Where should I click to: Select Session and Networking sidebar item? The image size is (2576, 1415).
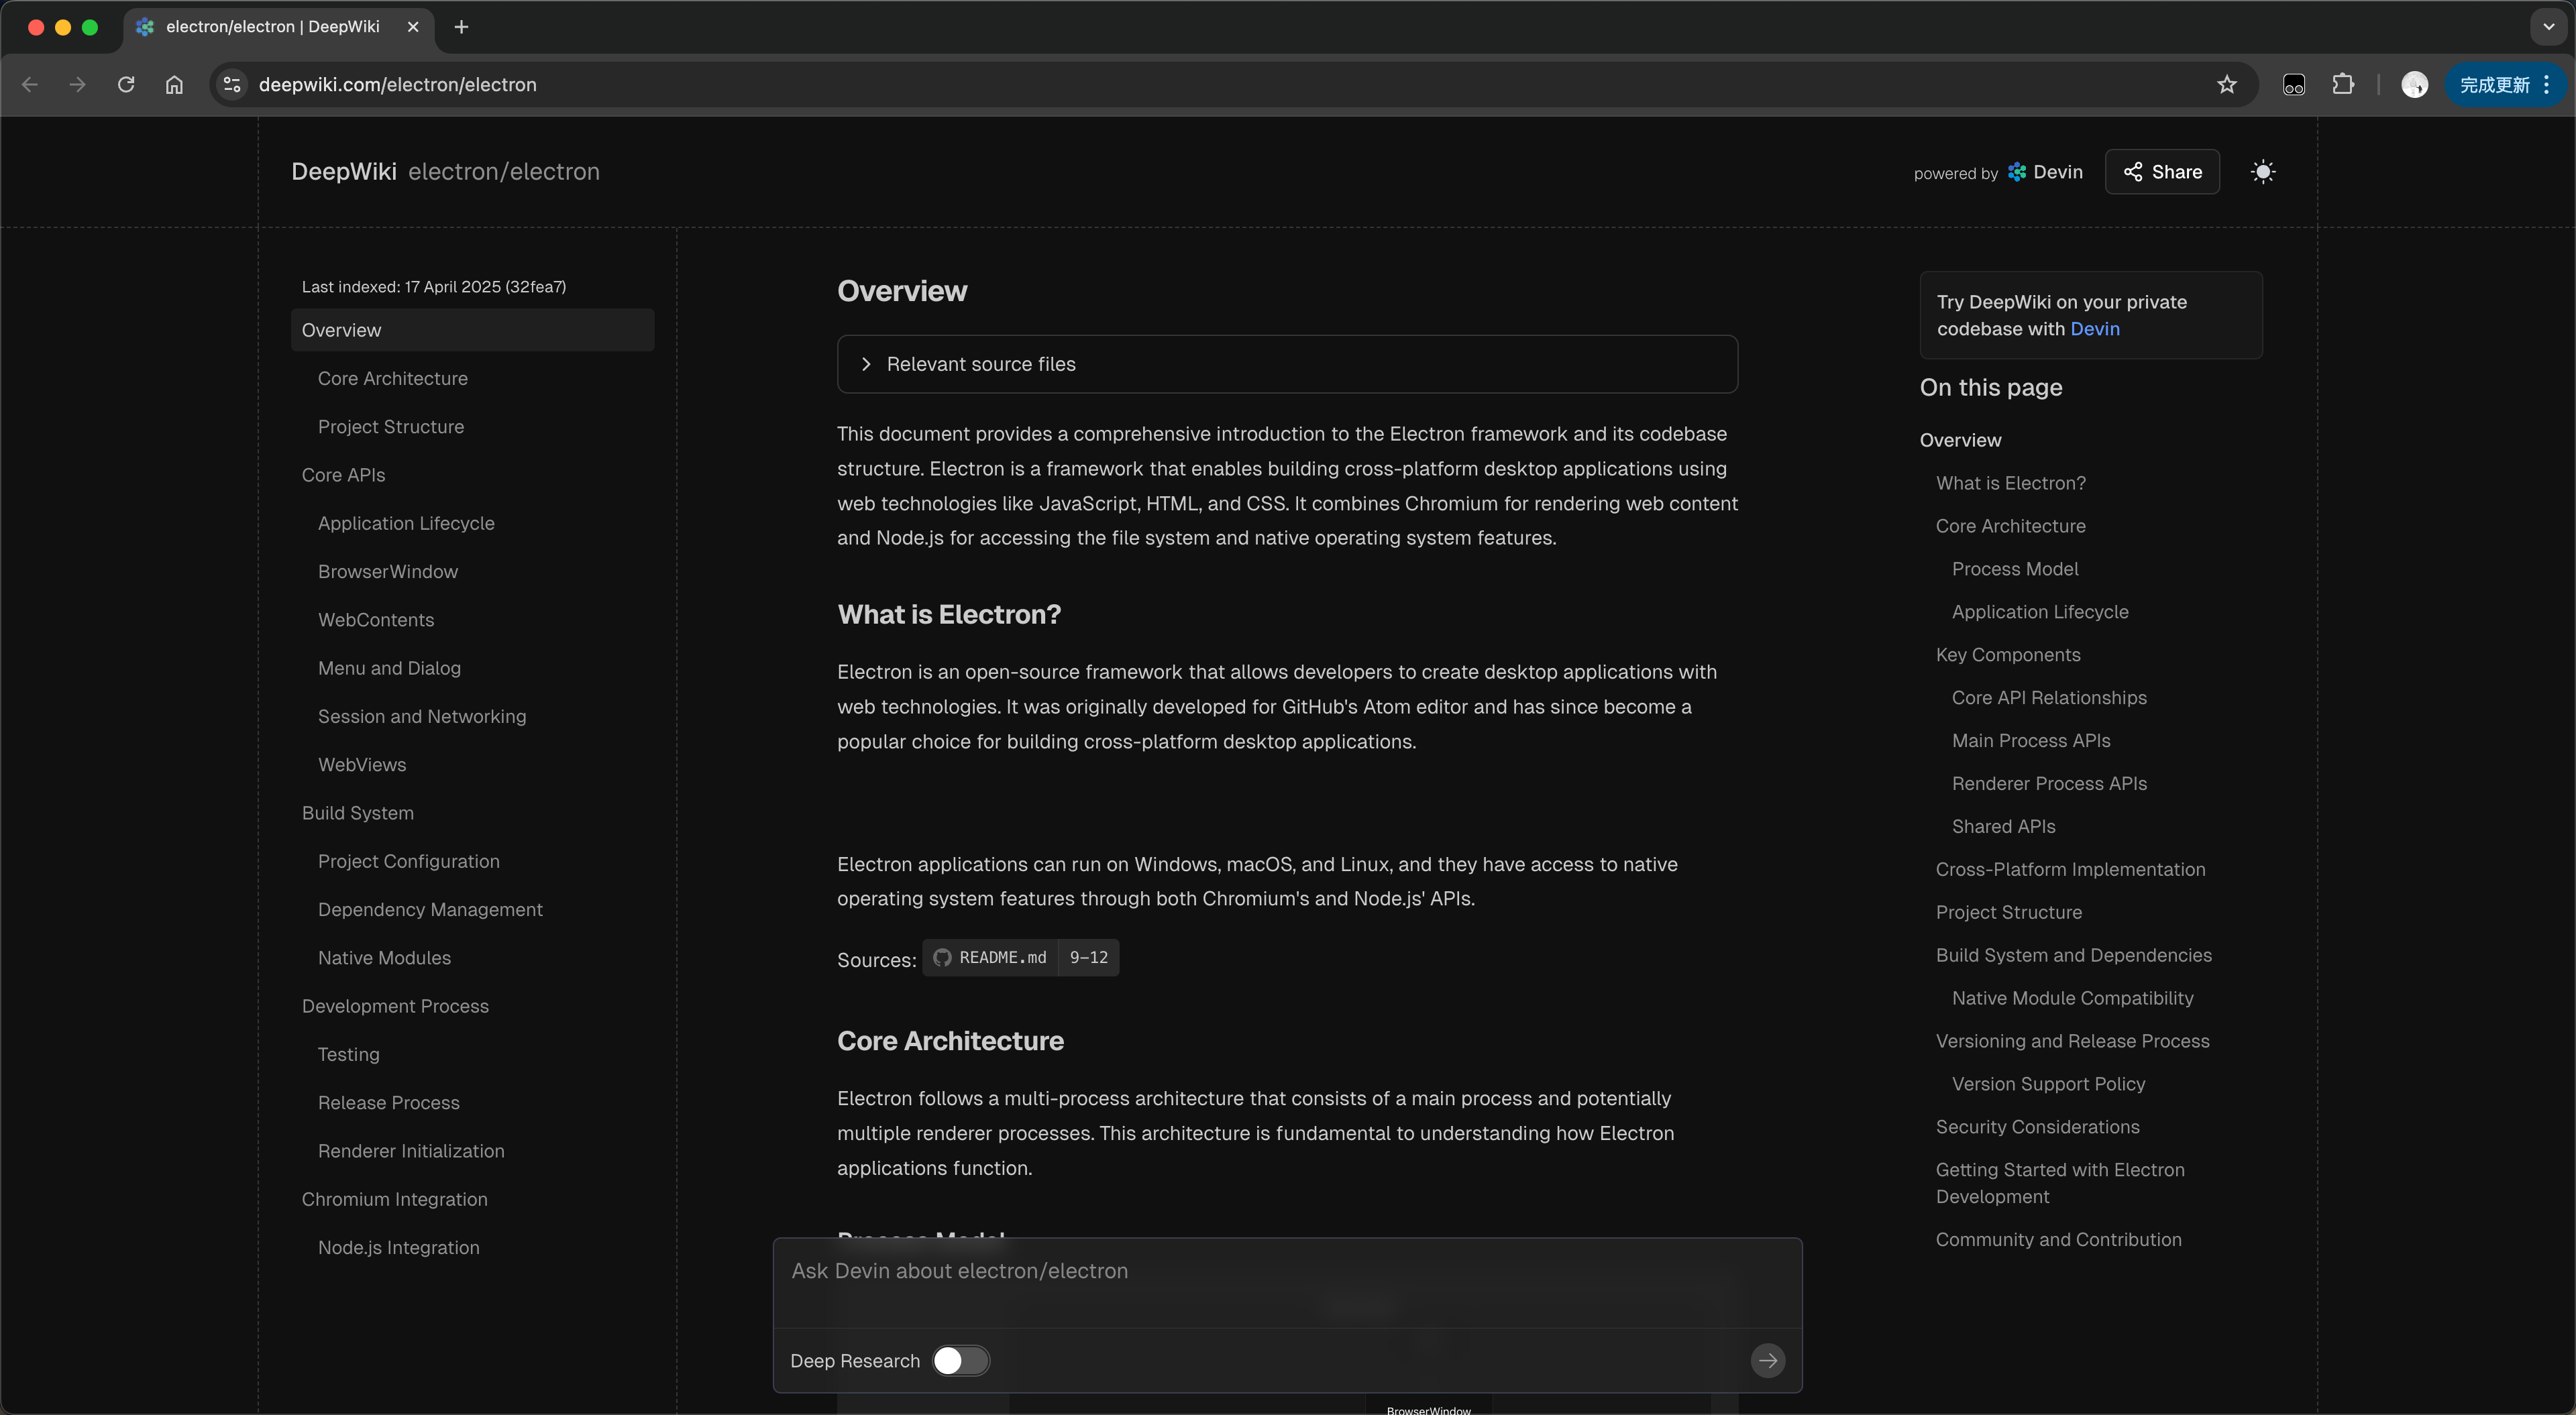(x=422, y=716)
